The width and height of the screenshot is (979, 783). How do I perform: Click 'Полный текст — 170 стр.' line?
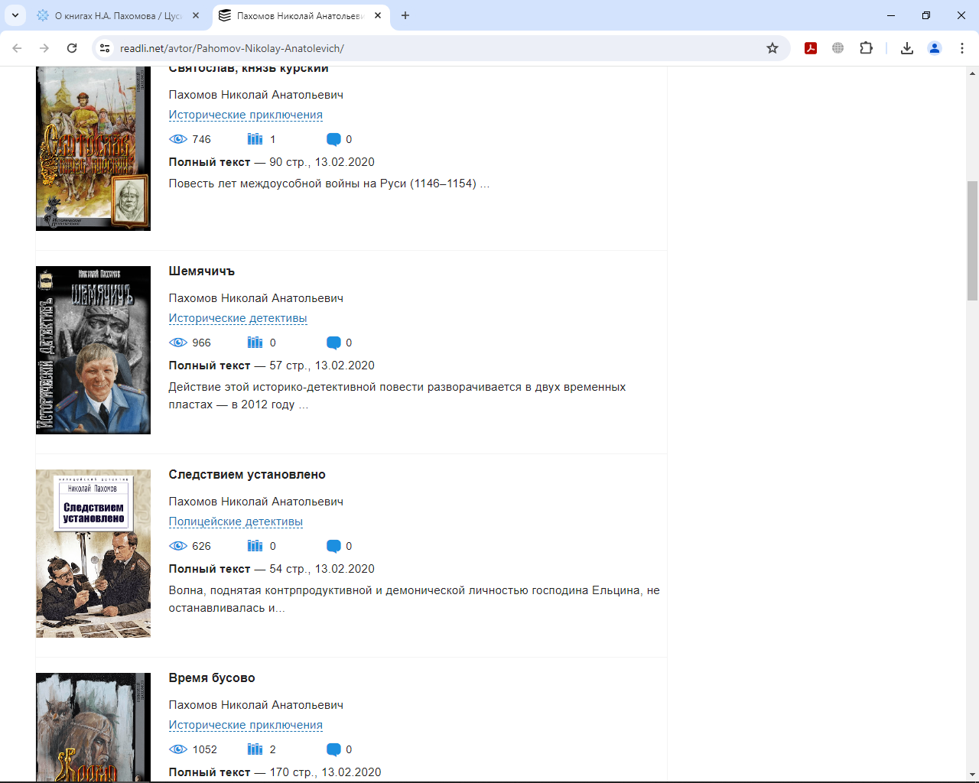pos(275,772)
